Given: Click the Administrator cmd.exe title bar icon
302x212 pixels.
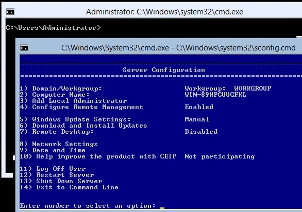Looking at the screenshot, I should (x=10, y=12).
